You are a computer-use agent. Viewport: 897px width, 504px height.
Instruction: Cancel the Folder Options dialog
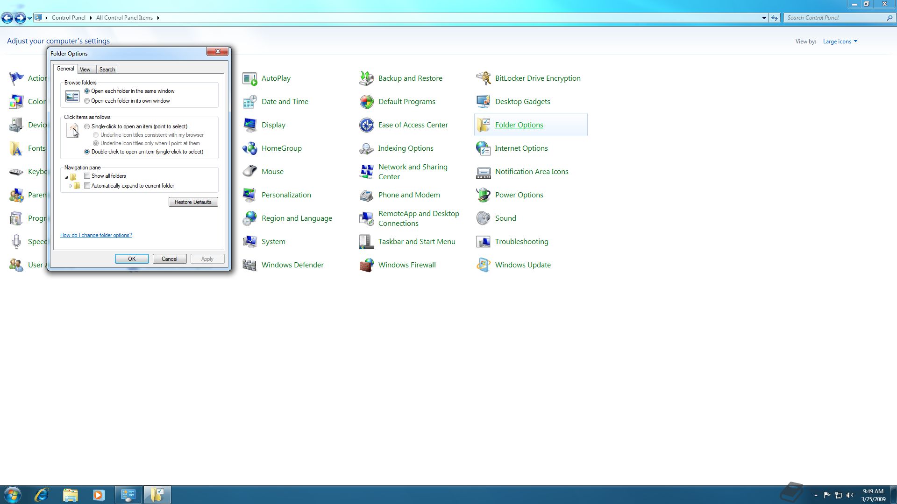click(170, 259)
